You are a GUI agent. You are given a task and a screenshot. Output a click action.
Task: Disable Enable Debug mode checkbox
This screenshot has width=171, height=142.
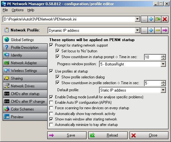pos(51,97)
